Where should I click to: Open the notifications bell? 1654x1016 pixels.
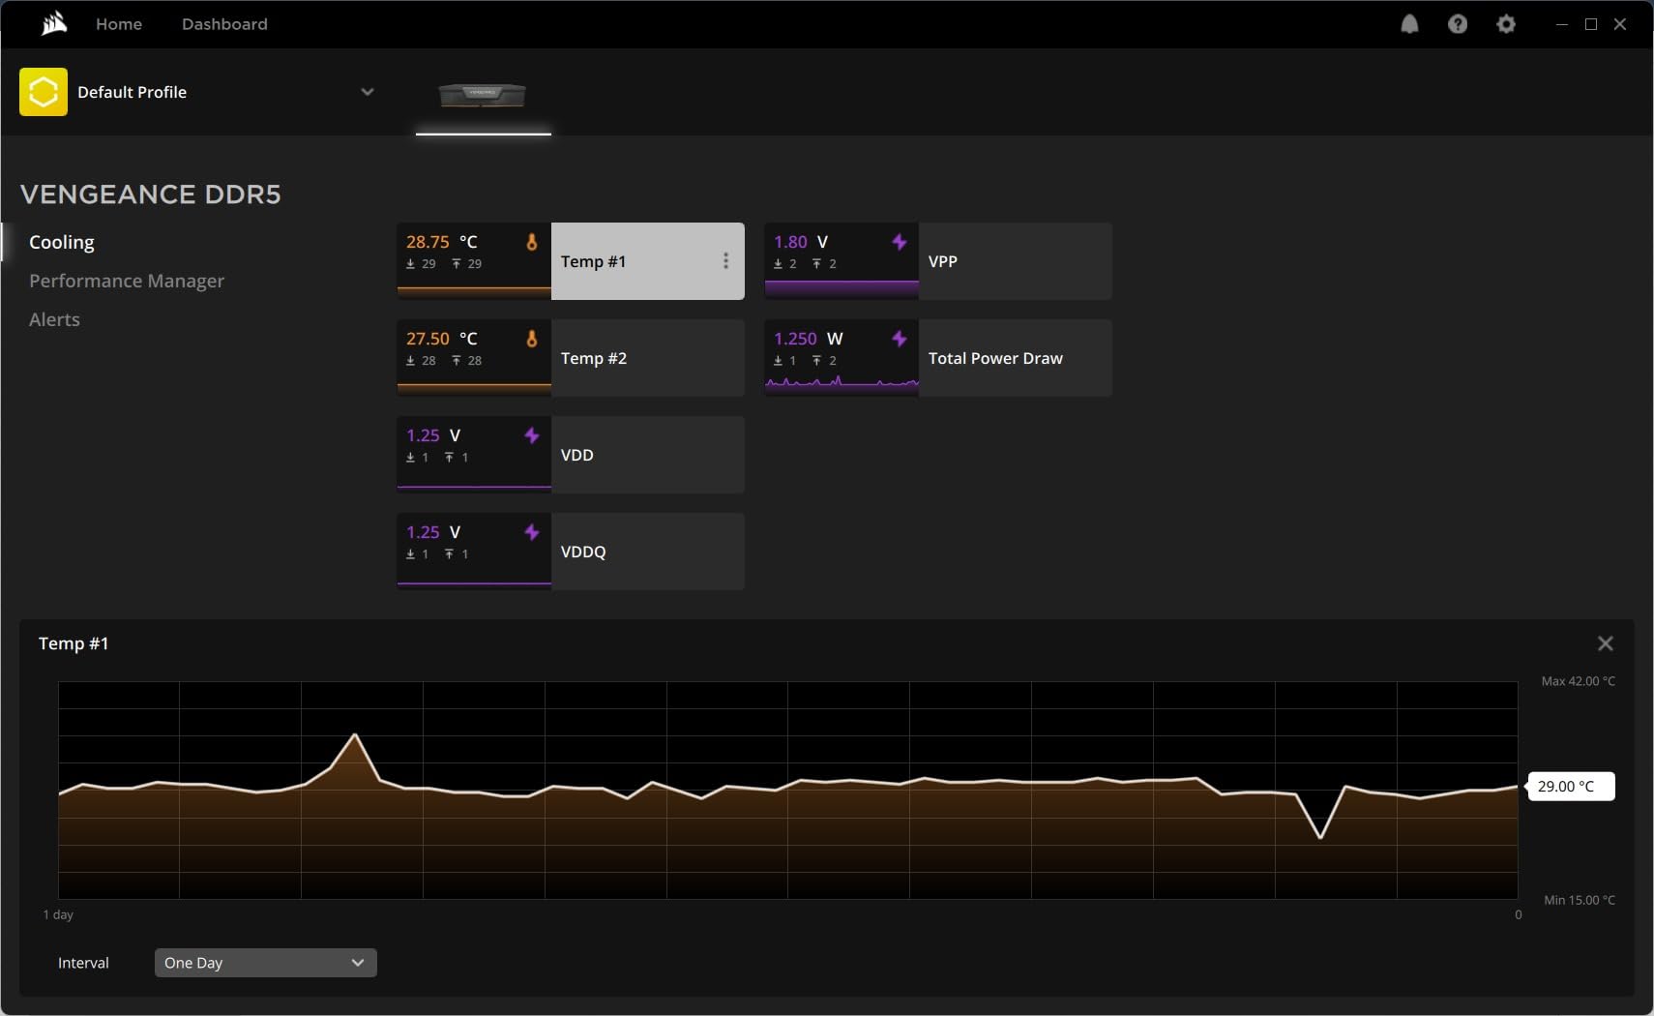pyautogui.click(x=1409, y=24)
